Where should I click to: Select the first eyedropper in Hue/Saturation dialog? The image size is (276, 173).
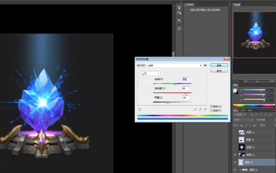coord(195,110)
